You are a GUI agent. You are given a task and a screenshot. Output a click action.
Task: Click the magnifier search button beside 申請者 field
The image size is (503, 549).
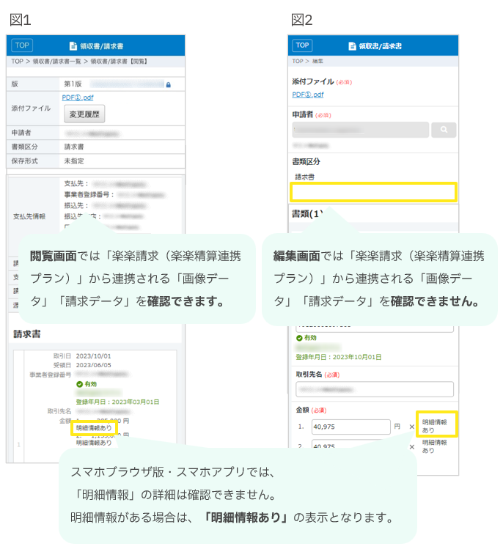pyautogui.click(x=444, y=130)
